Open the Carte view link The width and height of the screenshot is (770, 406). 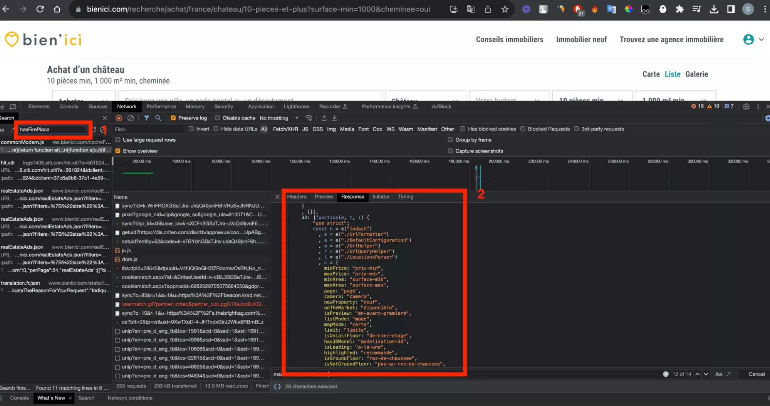[651, 74]
